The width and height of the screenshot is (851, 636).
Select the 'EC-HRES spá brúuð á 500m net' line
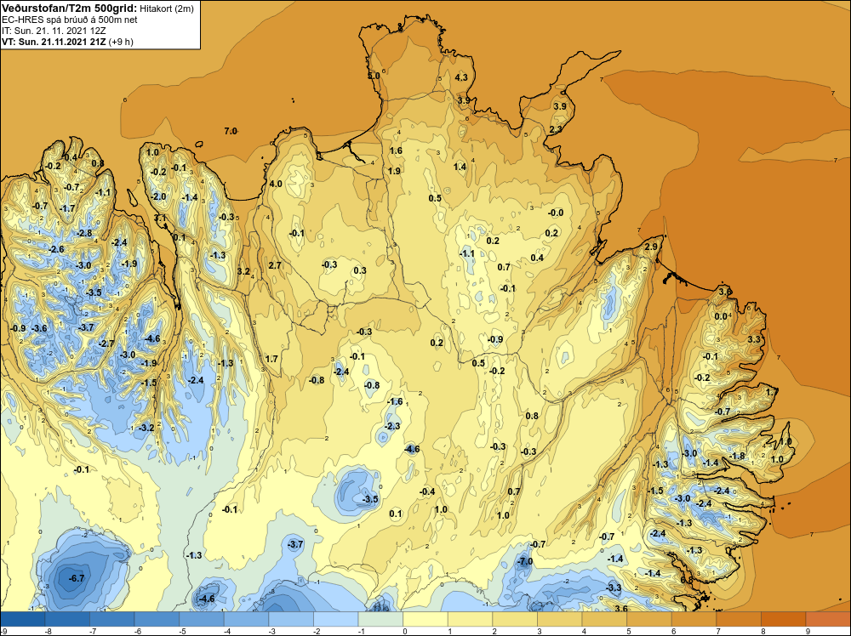point(70,20)
